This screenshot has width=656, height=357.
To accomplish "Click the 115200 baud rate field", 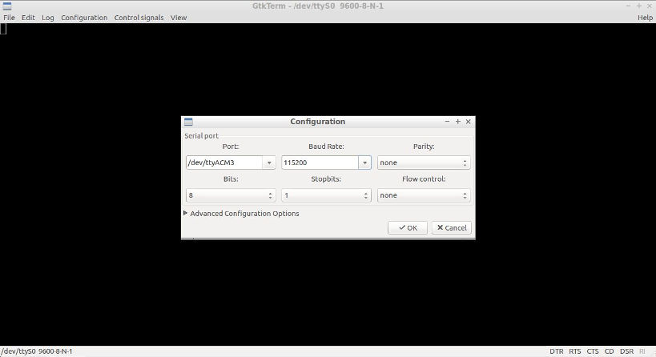I will tap(320, 162).
